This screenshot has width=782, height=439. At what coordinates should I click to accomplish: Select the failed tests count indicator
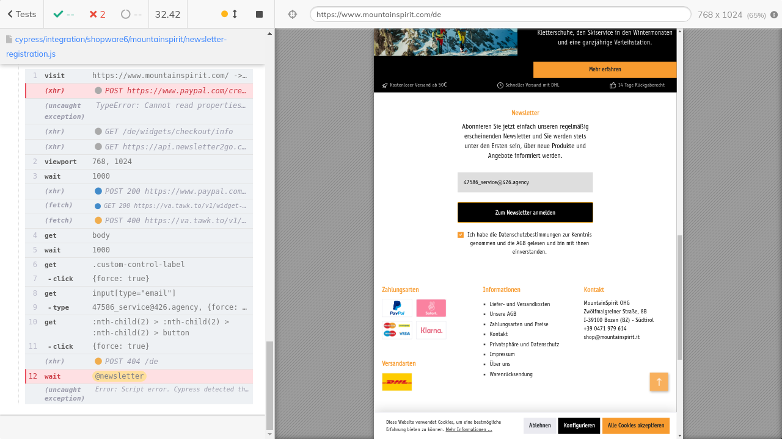coord(97,14)
